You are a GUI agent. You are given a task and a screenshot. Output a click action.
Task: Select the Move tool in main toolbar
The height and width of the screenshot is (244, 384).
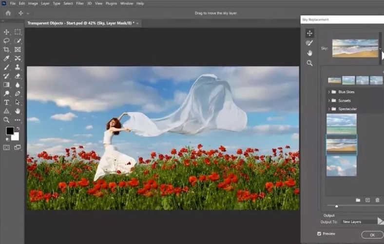pos(6,32)
